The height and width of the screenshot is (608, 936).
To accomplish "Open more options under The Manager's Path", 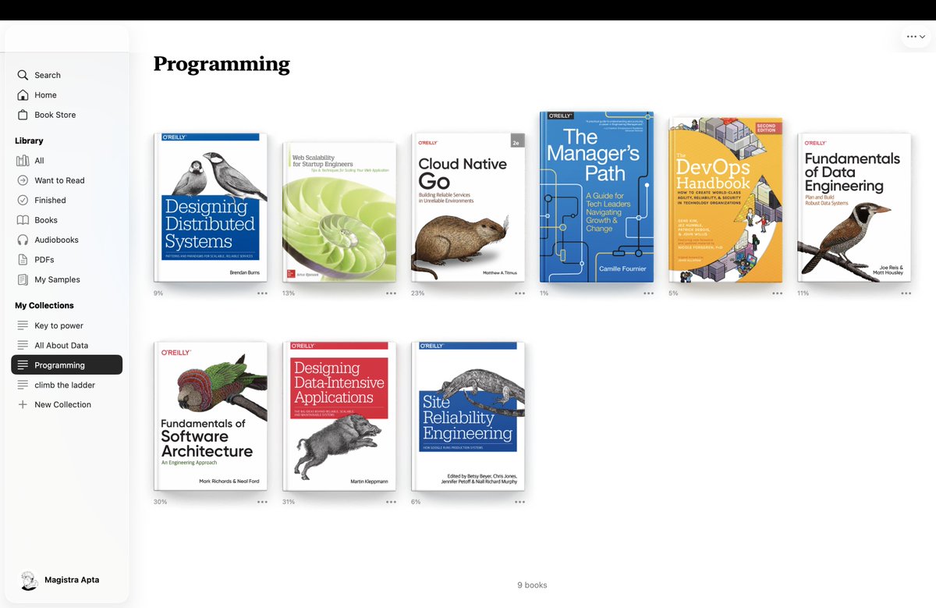I will coord(648,293).
